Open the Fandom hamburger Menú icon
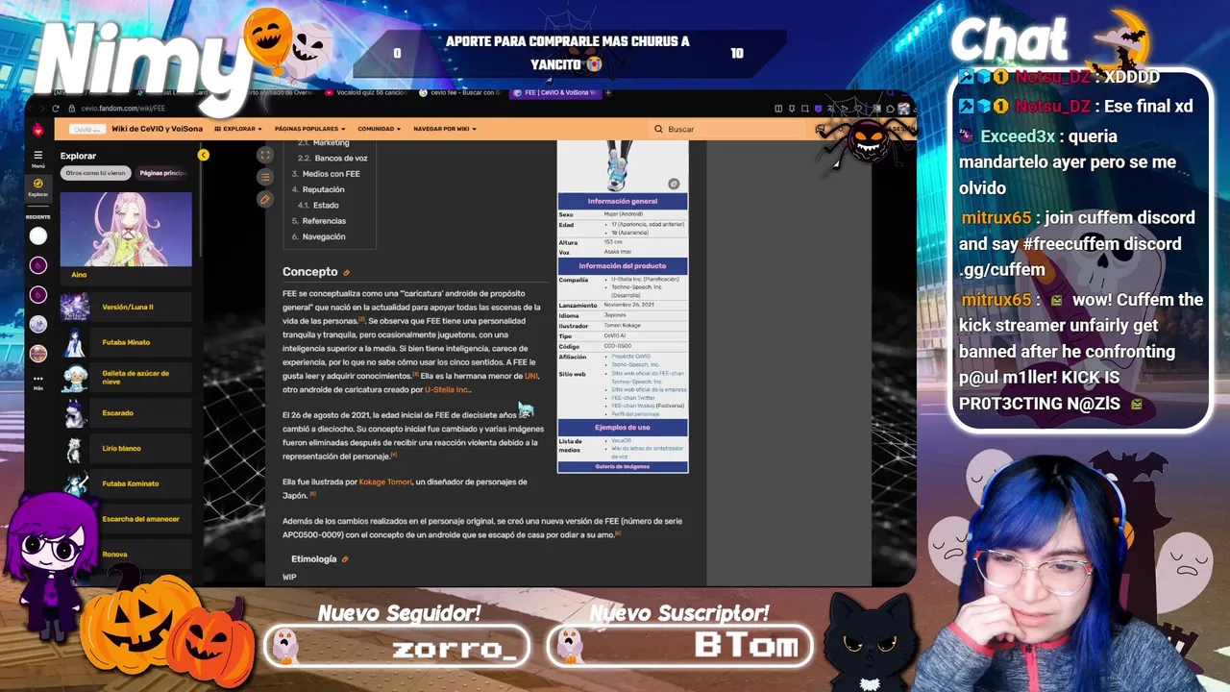 click(38, 155)
